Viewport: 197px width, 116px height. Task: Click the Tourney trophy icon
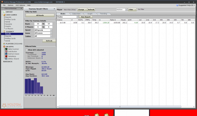(4, 31)
